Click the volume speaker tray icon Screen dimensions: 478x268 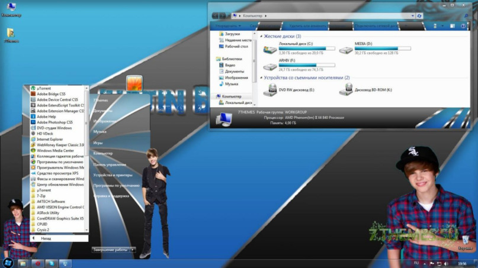[x=446, y=264]
